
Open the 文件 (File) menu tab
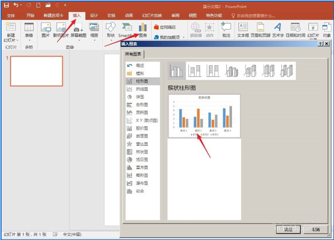(11, 15)
